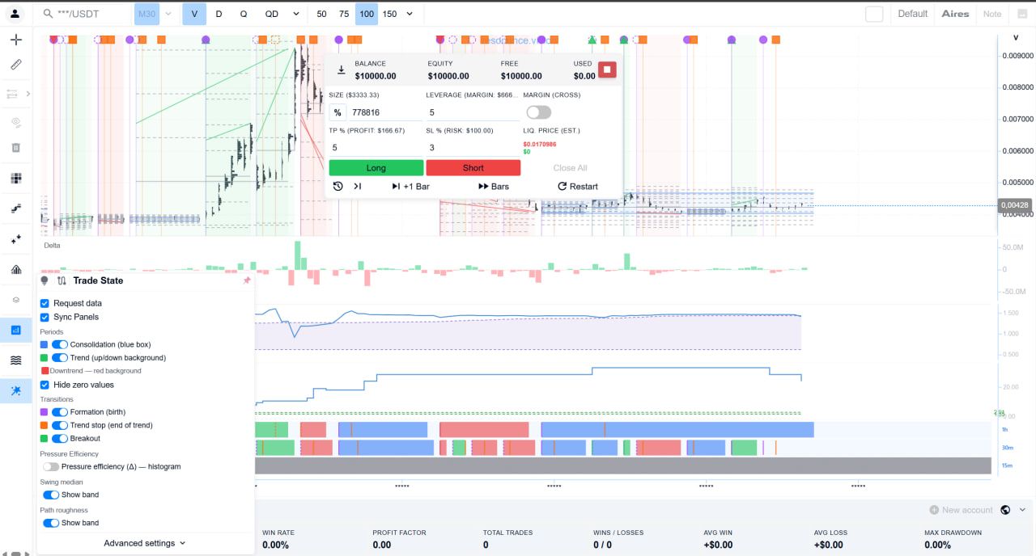Open the user account icon
Image resolution: width=1036 pixels, height=556 pixels.
(15, 14)
